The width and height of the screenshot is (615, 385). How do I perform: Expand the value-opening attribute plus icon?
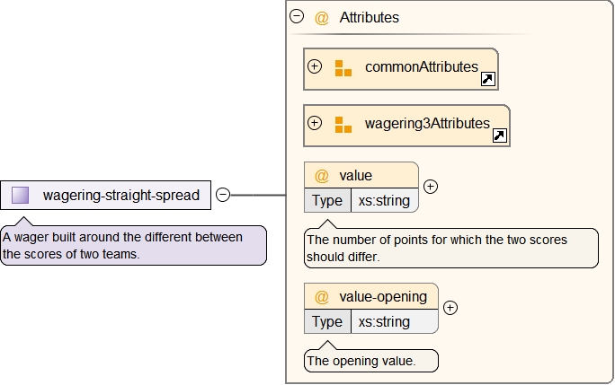click(x=451, y=307)
